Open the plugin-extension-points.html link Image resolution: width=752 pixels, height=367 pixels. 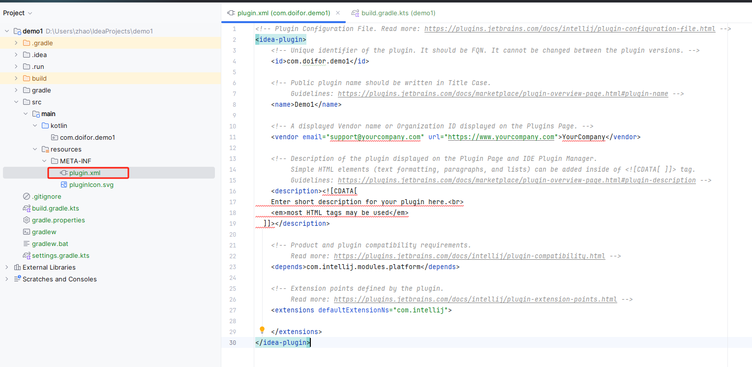[475, 299]
